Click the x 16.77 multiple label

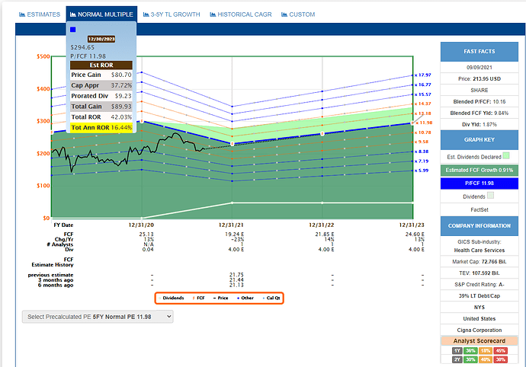422,85
